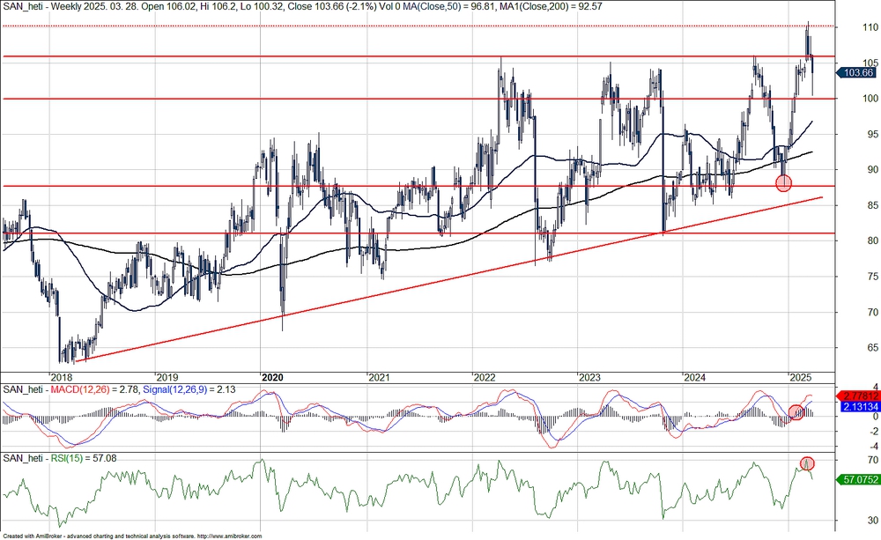Click the red circle at RSI peak
The width and height of the screenshot is (881, 540).
click(807, 463)
